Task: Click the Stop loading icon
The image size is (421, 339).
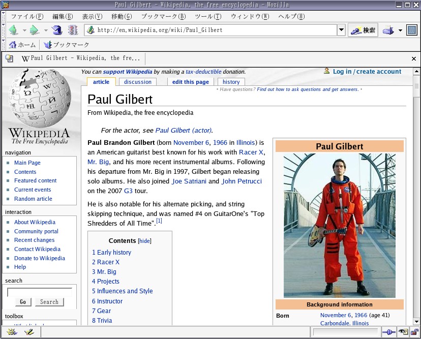Action: click(73, 30)
